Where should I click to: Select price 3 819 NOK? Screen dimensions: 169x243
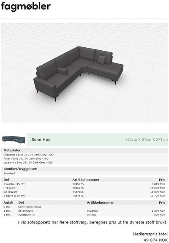(x=158, y=184)
